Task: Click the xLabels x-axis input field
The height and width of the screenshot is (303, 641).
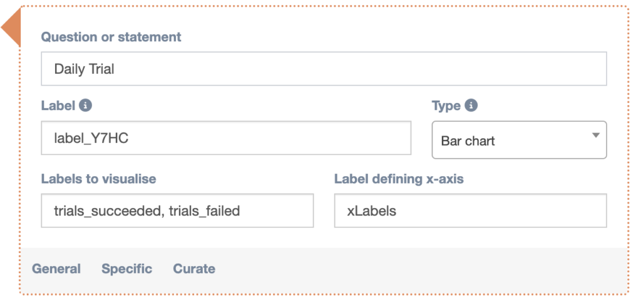Action: pyautogui.click(x=469, y=211)
